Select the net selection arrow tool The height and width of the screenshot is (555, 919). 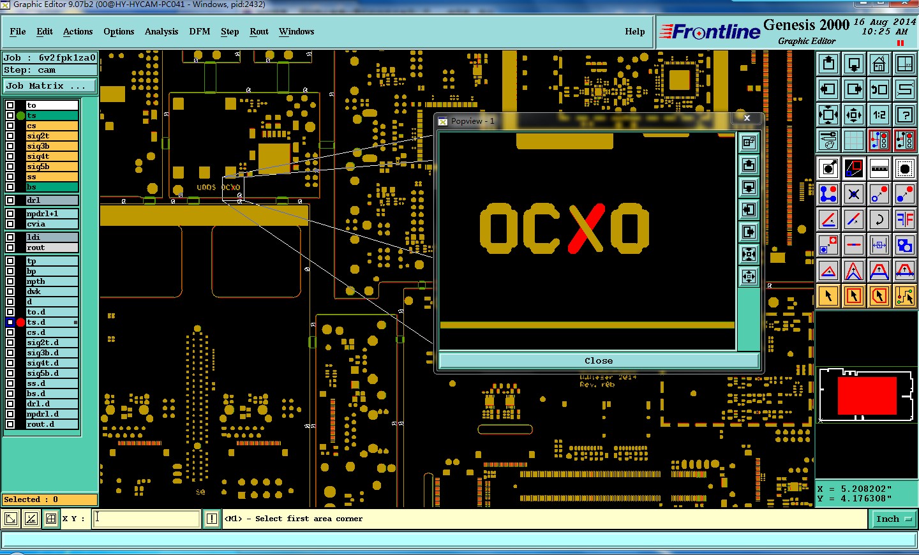point(905,296)
